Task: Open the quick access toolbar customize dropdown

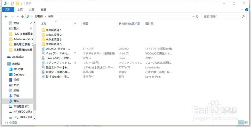Action: [22, 3]
